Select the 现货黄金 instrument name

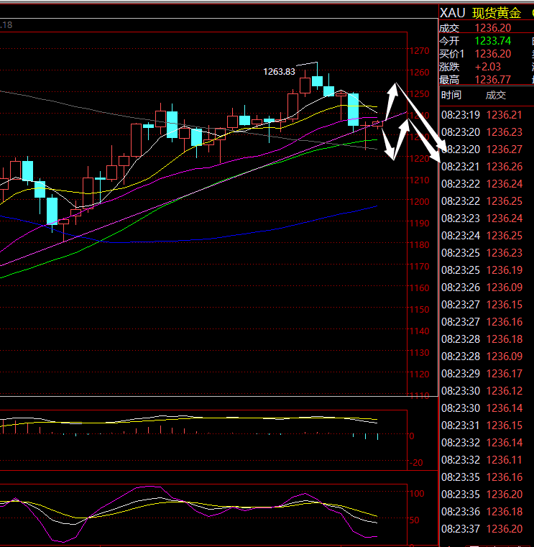pyautogui.click(x=497, y=13)
